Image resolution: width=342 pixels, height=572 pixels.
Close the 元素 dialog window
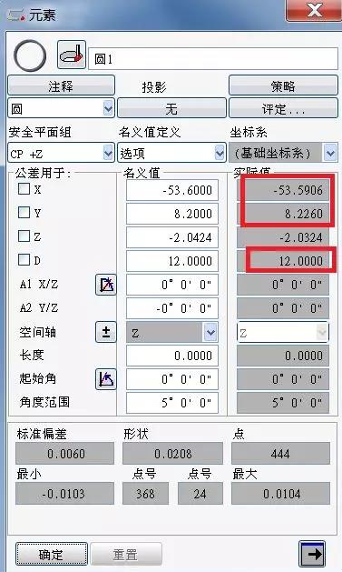click(x=314, y=11)
